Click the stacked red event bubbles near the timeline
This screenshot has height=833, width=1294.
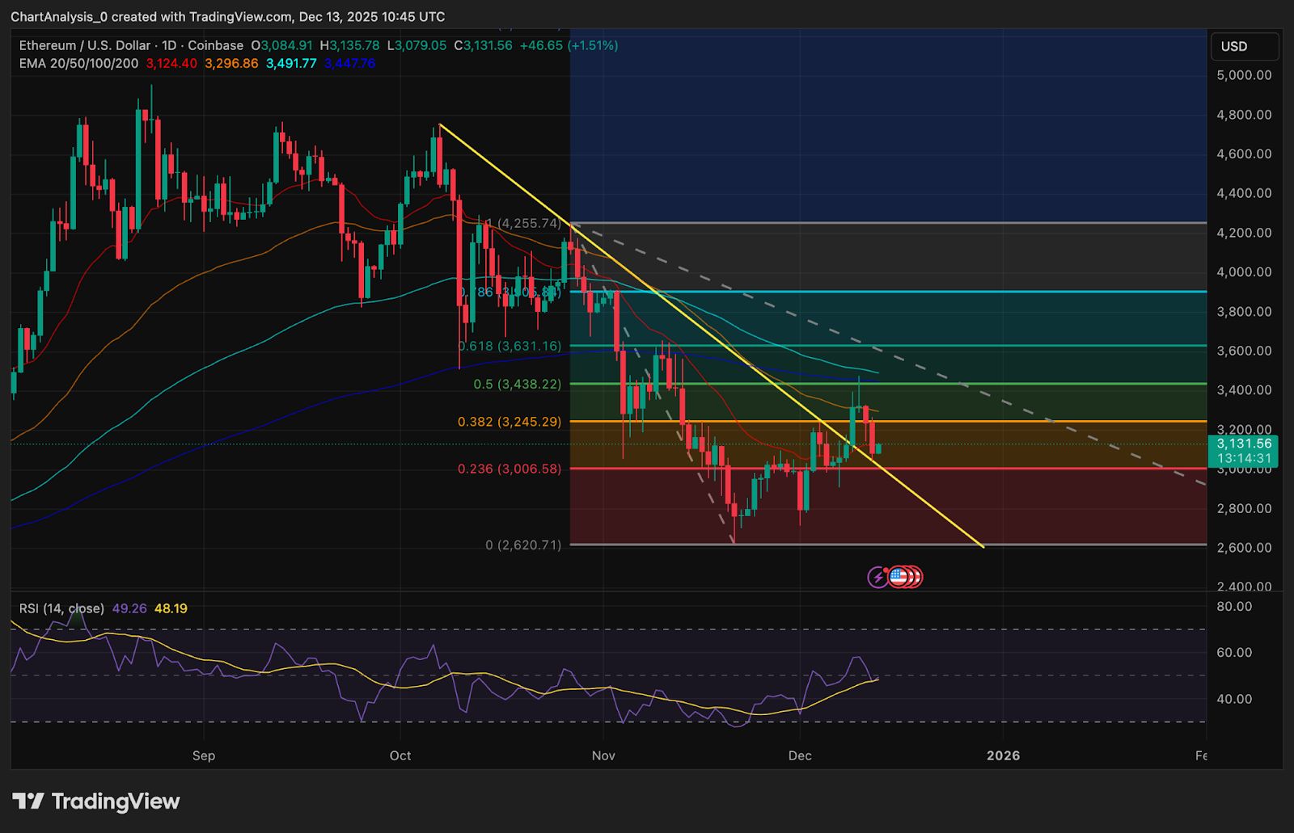(x=914, y=576)
